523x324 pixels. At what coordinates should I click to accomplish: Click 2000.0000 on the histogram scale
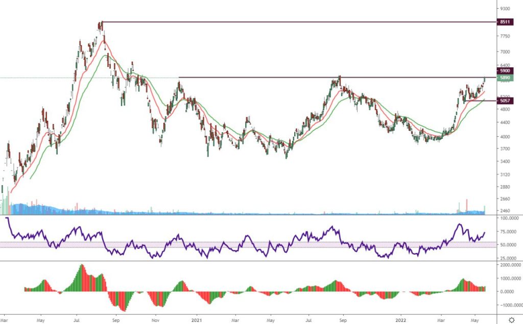point(510,265)
